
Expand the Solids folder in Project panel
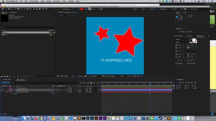pyautogui.click(x=1, y=35)
